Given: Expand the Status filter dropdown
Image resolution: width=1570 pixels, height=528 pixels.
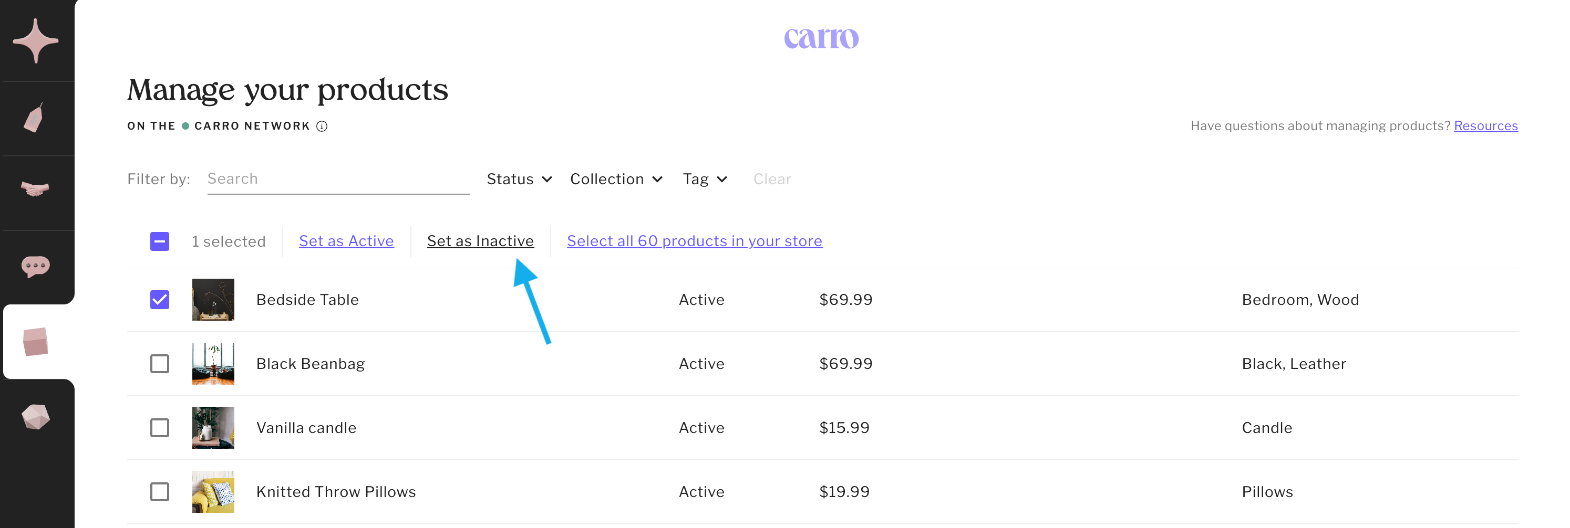Looking at the screenshot, I should point(519,179).
